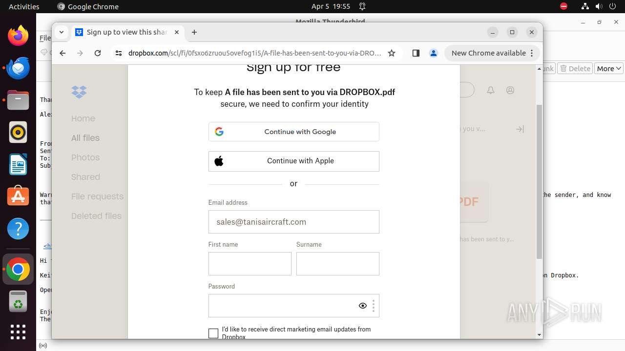The image size is (625, 351).
Task: Expand More dropdown in Thunderbird window
Action: point(609,69)
